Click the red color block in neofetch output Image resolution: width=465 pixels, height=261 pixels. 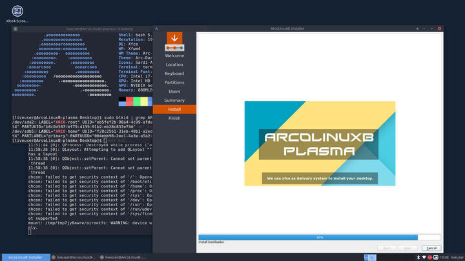click(129, 102)
